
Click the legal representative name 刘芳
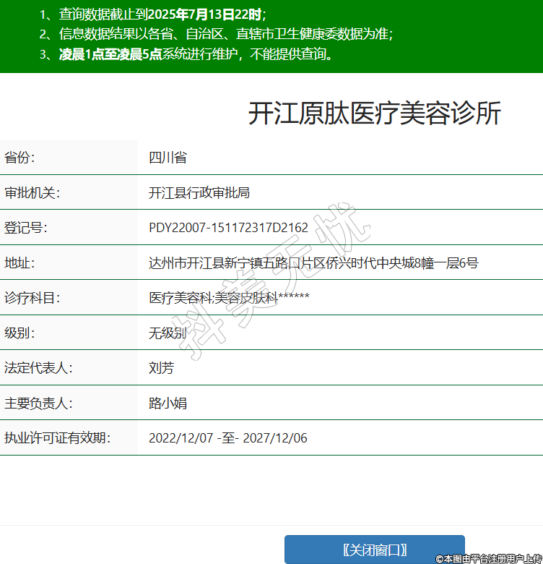coord(161,368)
